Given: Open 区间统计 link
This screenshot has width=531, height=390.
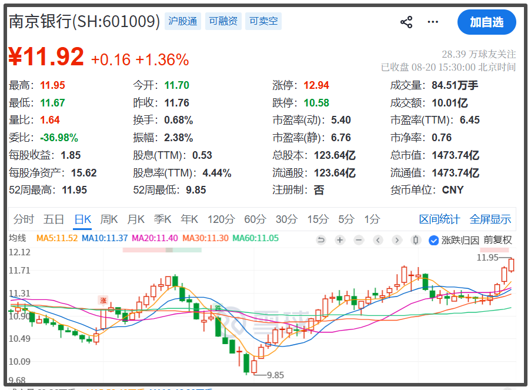Looking at the screenshot, I should pyautogui.click(x=439, y=219).
